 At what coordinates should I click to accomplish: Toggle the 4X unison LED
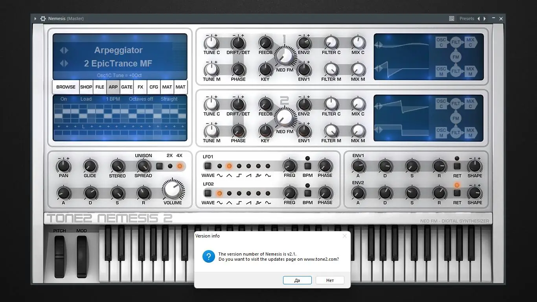pyautogui.click(x=180, y=166)
